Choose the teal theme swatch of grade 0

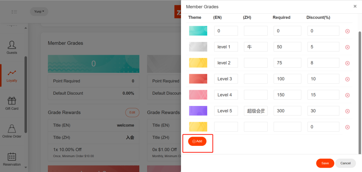198,31
